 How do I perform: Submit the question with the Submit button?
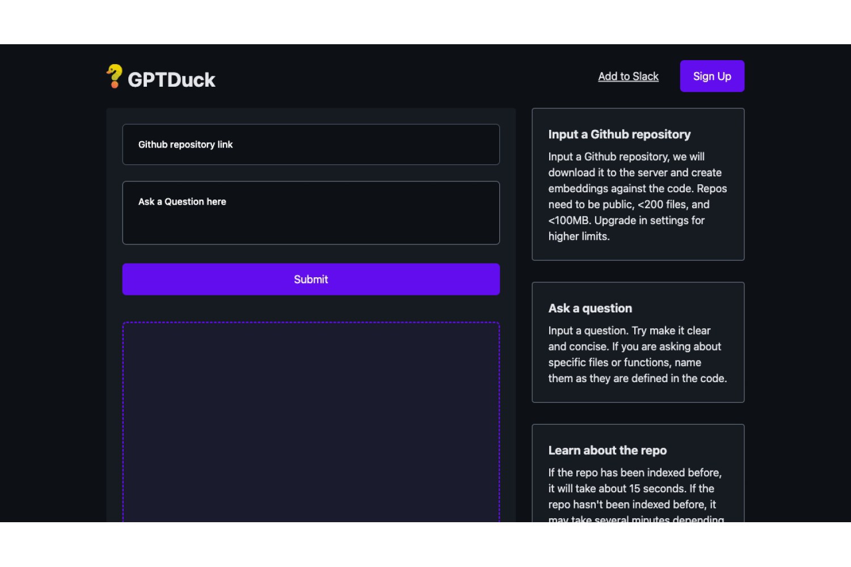(311, 279)
